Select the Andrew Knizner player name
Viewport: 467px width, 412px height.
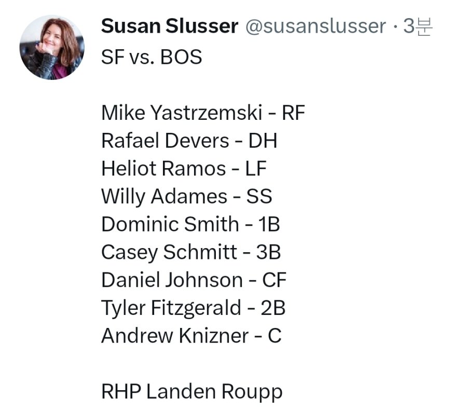tap(175, 336)
